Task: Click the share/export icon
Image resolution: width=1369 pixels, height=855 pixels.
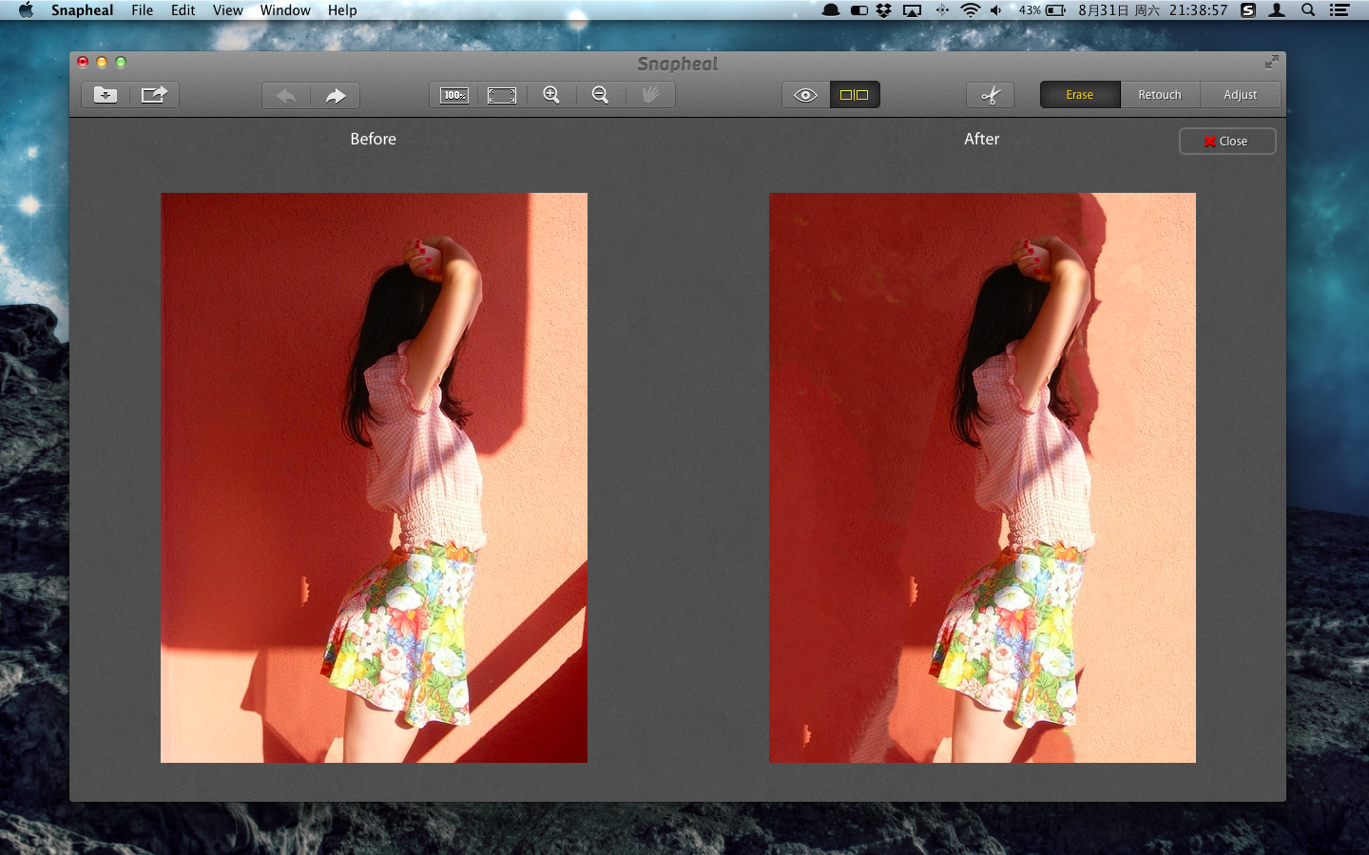Action: pyautogui.click(x=154, y=95)
